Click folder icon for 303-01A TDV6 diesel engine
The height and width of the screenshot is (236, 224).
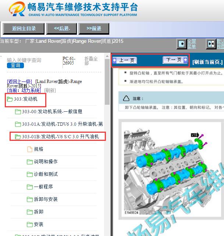point(18,124)
